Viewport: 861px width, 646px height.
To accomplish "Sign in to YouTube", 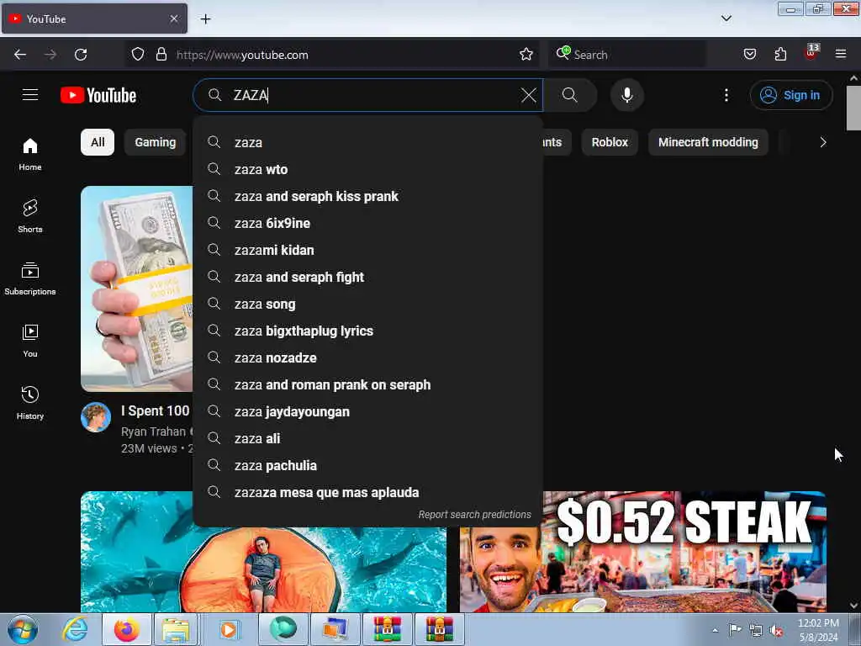I will (790, 95).
